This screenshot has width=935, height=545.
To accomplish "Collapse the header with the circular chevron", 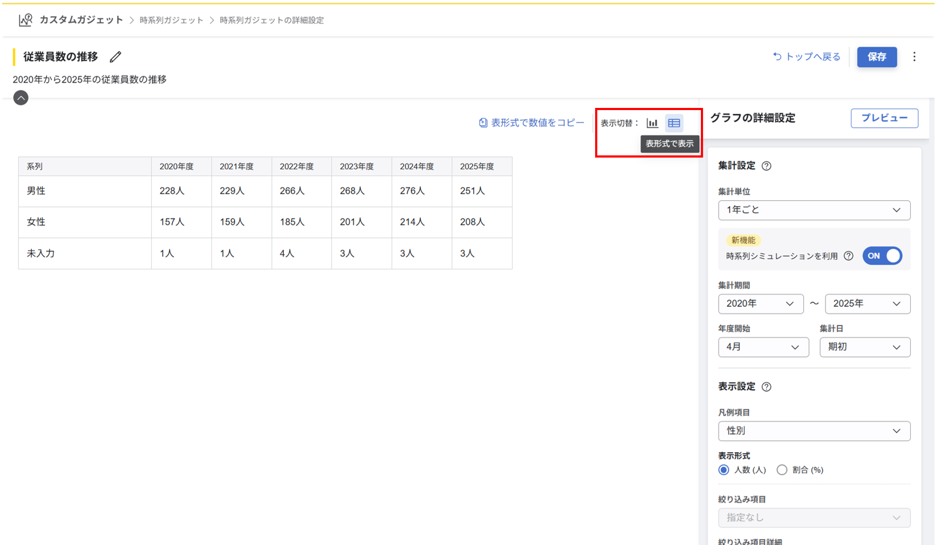I will [x=21, y=98].
